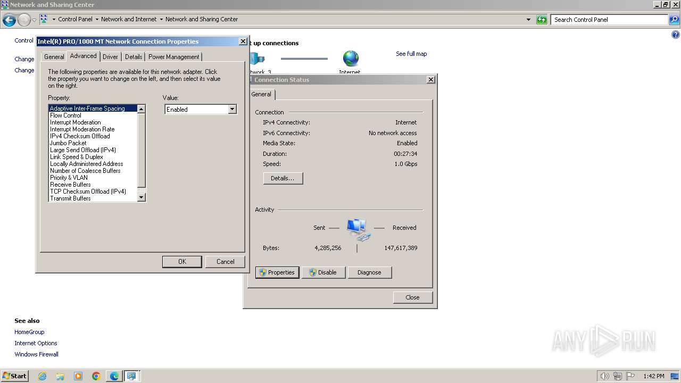Click in the Search Control Panel field
The width and height of the screenshot is (681, 383).
point(609,20)
